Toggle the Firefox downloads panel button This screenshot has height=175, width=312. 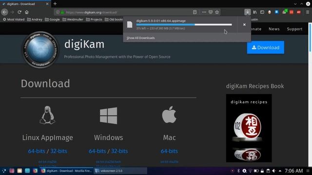point(247,12)
